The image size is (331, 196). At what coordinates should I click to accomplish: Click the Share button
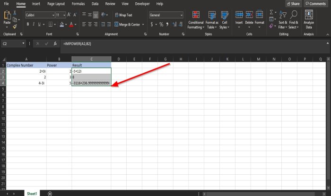tap(293, 3)
